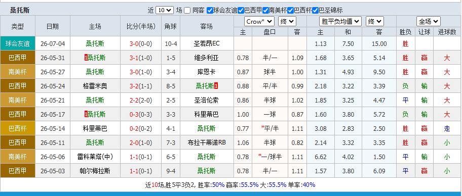Click the odds value 6.62
Image resolution: width=462 pixels, height=196 pixels.
pyautogui.click(x=321, y=157)
